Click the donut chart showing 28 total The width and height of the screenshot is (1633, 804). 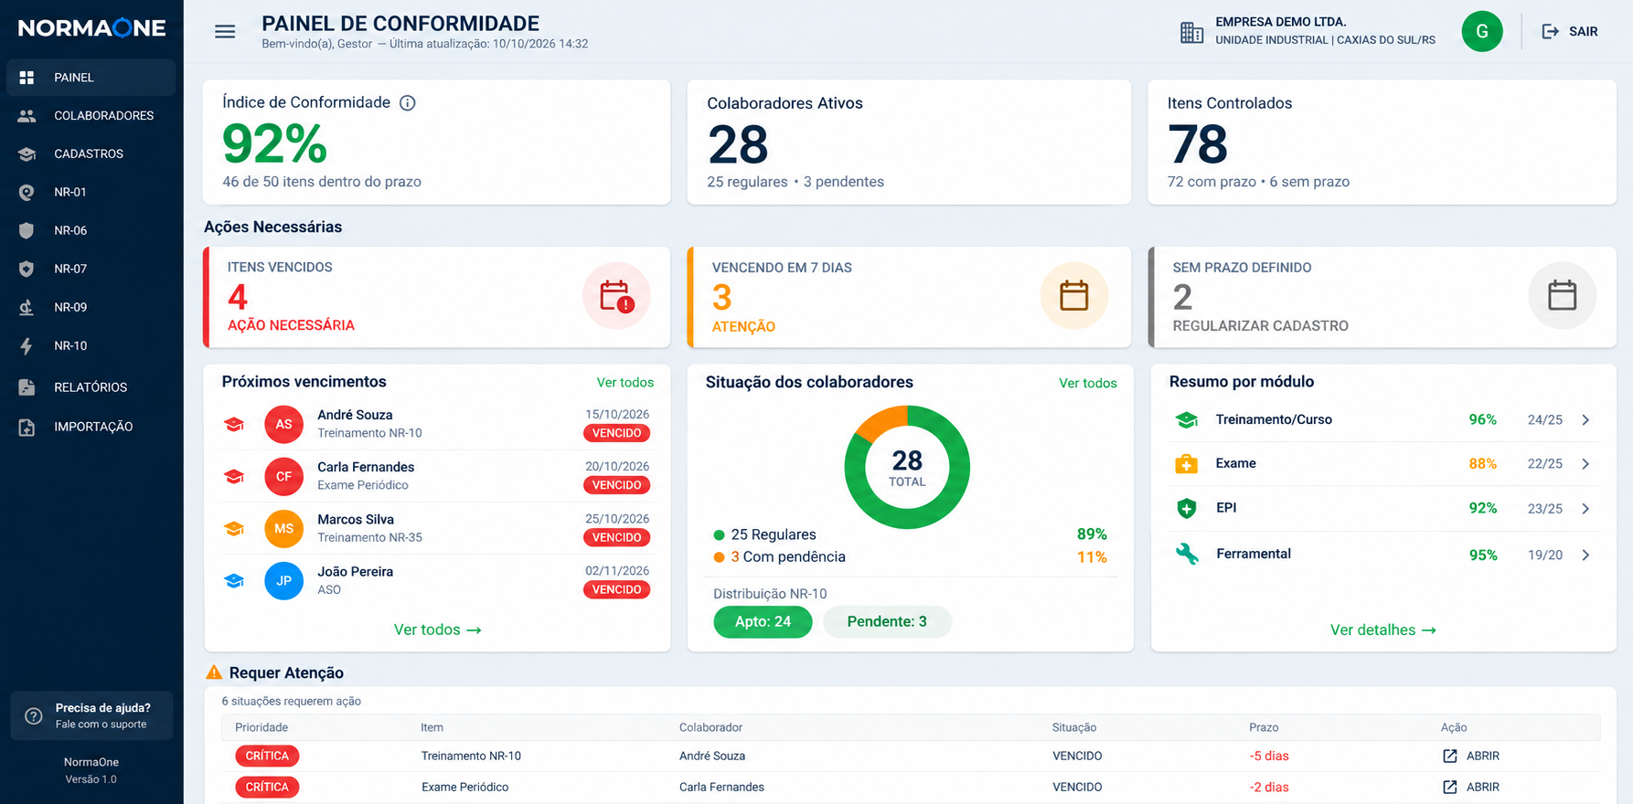coord(907,467)
